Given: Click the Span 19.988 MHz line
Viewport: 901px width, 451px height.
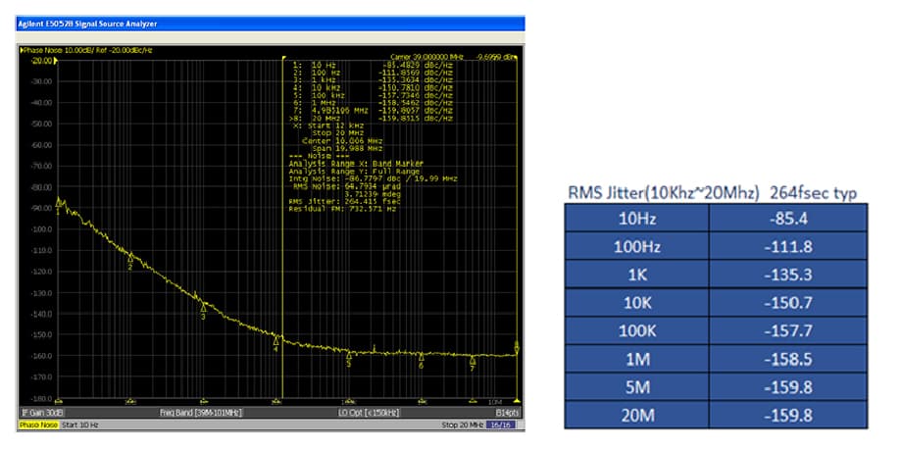Looking at the screenshot, I should click(347, 148).
